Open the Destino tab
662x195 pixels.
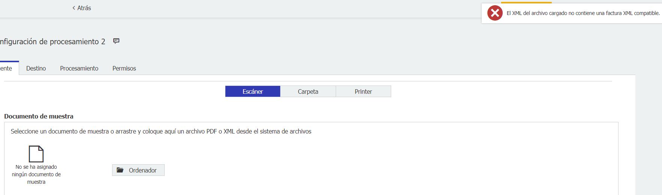[36, 68]
